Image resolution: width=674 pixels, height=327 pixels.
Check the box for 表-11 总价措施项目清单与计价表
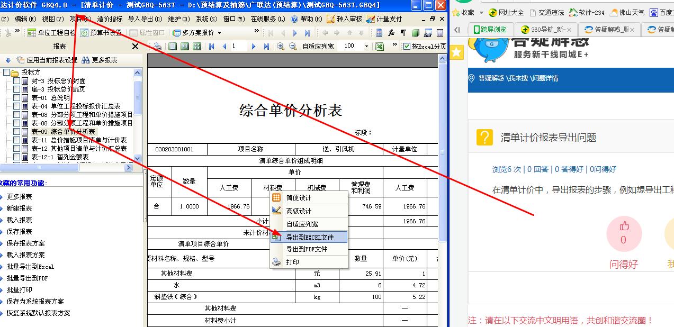pyautogui.click(x=17, y=140)
